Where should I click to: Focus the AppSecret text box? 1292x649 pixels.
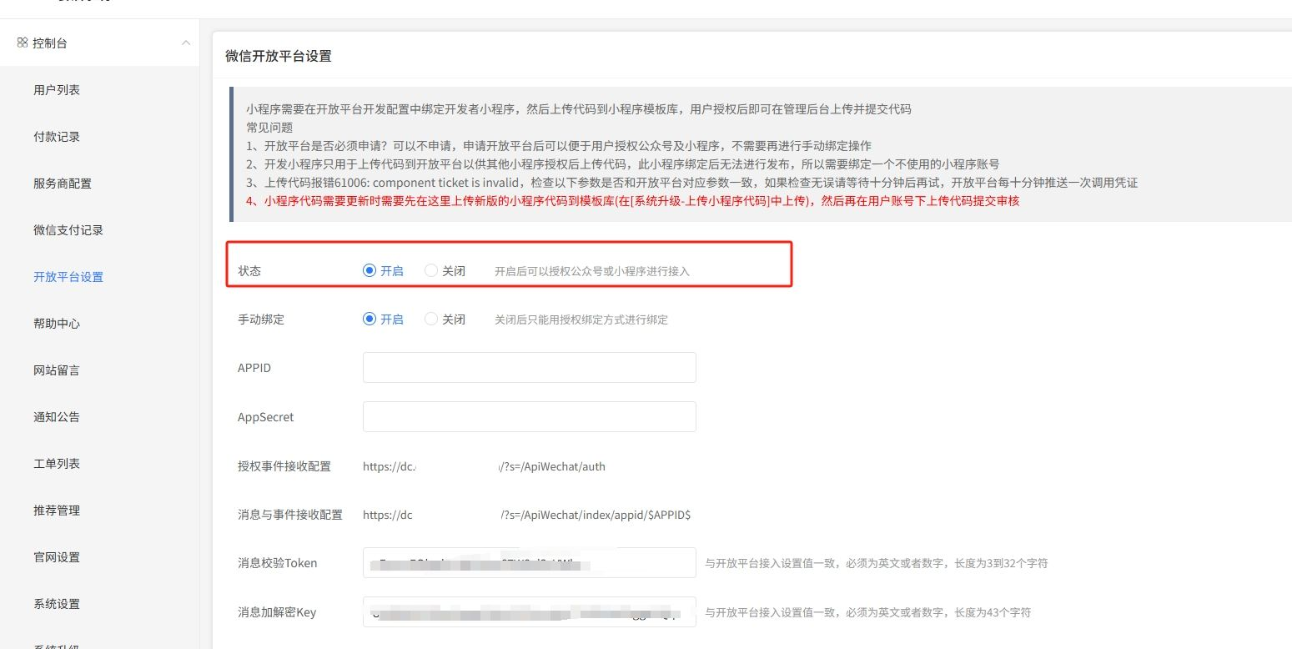pyautogui.click(x=529, y=417)
